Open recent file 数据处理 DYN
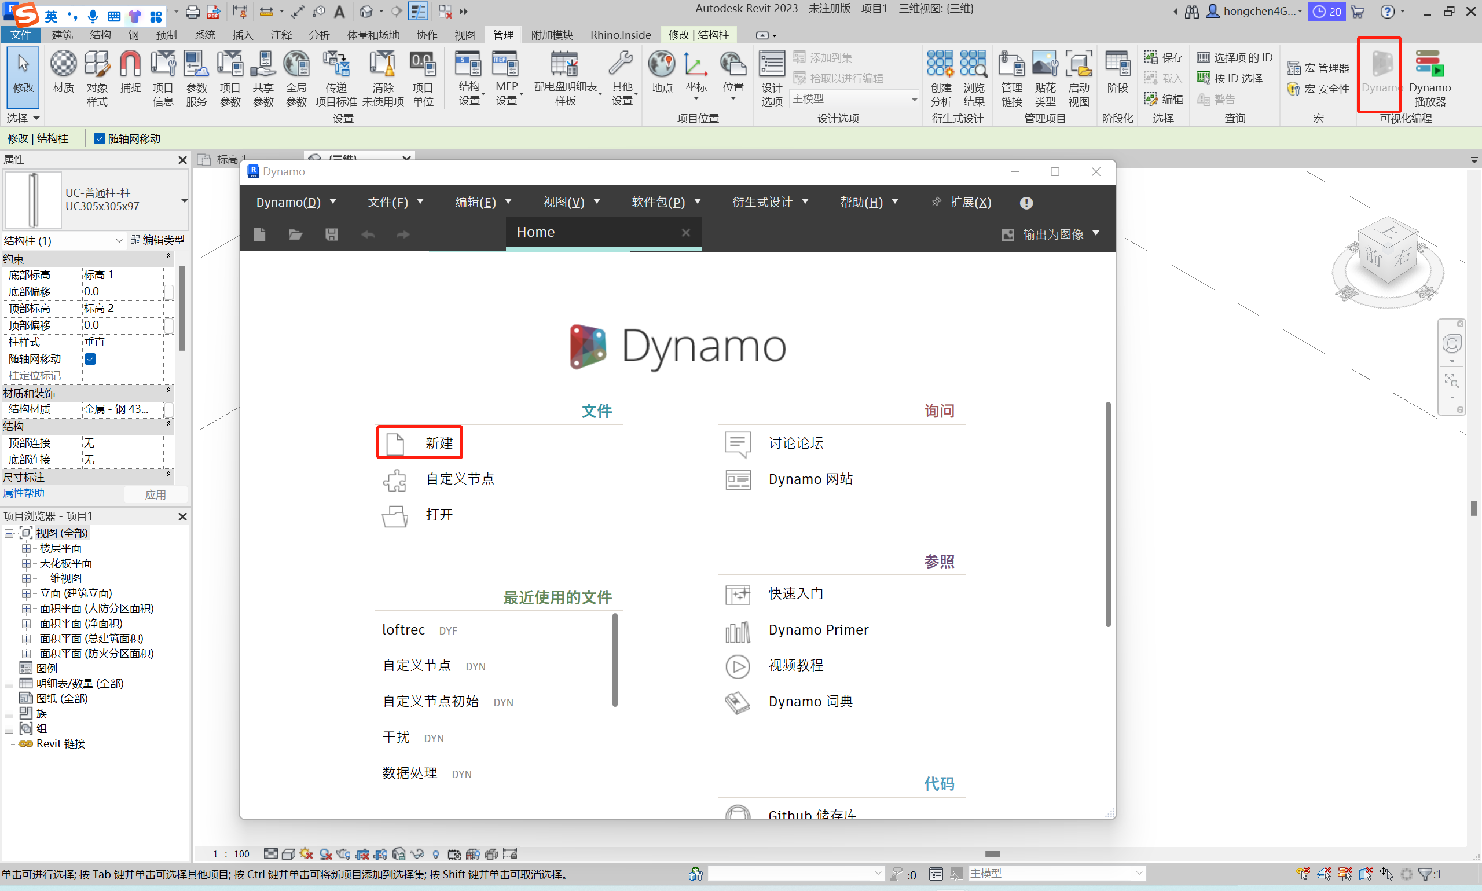Screen dimensions: 1482x891 pyautogui.click(x=427, y=773)
